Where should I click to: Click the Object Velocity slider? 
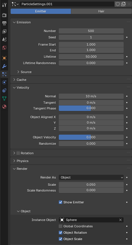point(91,137)
